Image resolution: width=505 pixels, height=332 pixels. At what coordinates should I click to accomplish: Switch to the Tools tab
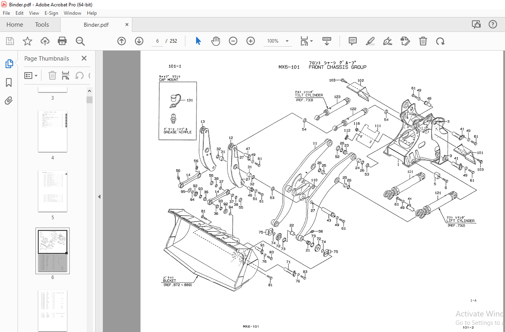[x=42, y=24]
